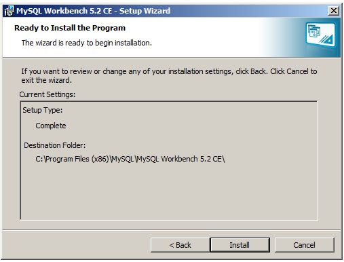Click the separator line above the buttons

click(172, 230)
